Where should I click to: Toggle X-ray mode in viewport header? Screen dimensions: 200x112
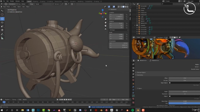pos(119,7)
